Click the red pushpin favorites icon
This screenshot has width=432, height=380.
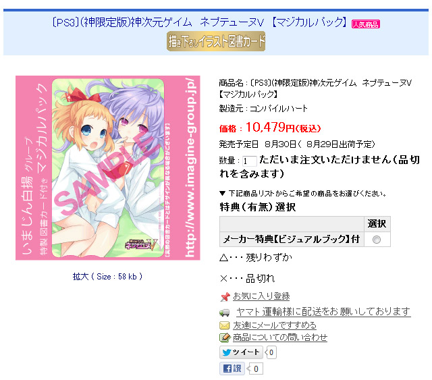pyautogui.click(x=225, y=297)
